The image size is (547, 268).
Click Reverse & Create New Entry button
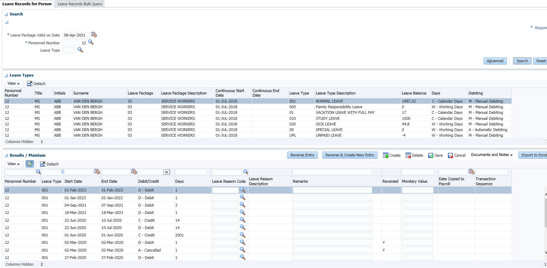pos(349,155)
